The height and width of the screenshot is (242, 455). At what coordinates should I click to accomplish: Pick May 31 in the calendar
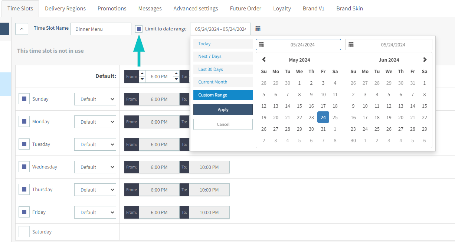[x=323, y=129]
